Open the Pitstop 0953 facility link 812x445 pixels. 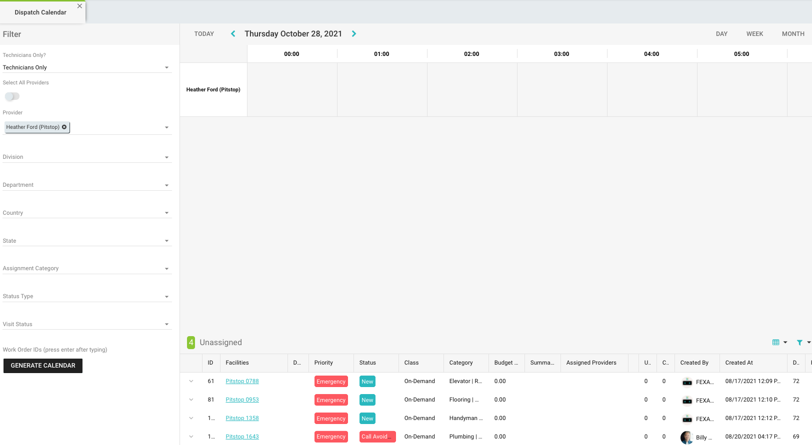pyautogui.click(x=242, y=400)
